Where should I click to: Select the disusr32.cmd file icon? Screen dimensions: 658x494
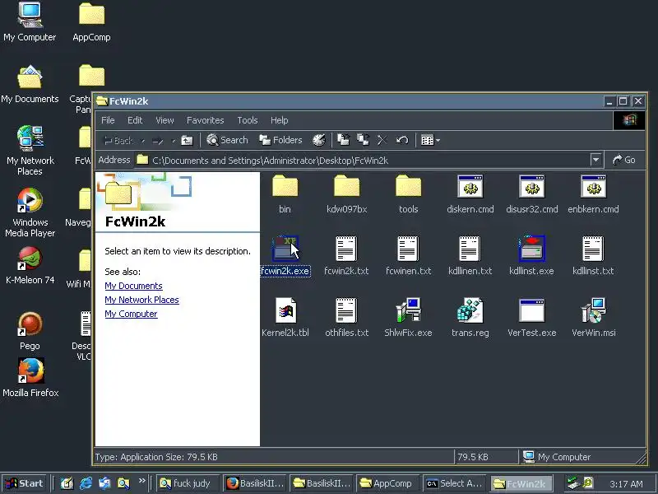(x=531, y=187)
